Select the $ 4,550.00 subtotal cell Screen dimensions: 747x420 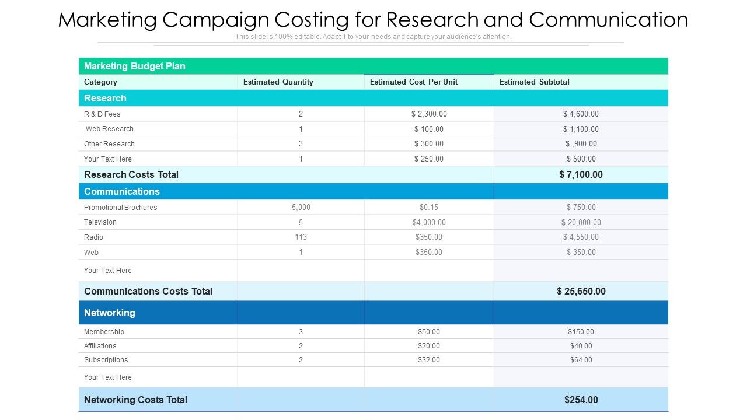581,237
